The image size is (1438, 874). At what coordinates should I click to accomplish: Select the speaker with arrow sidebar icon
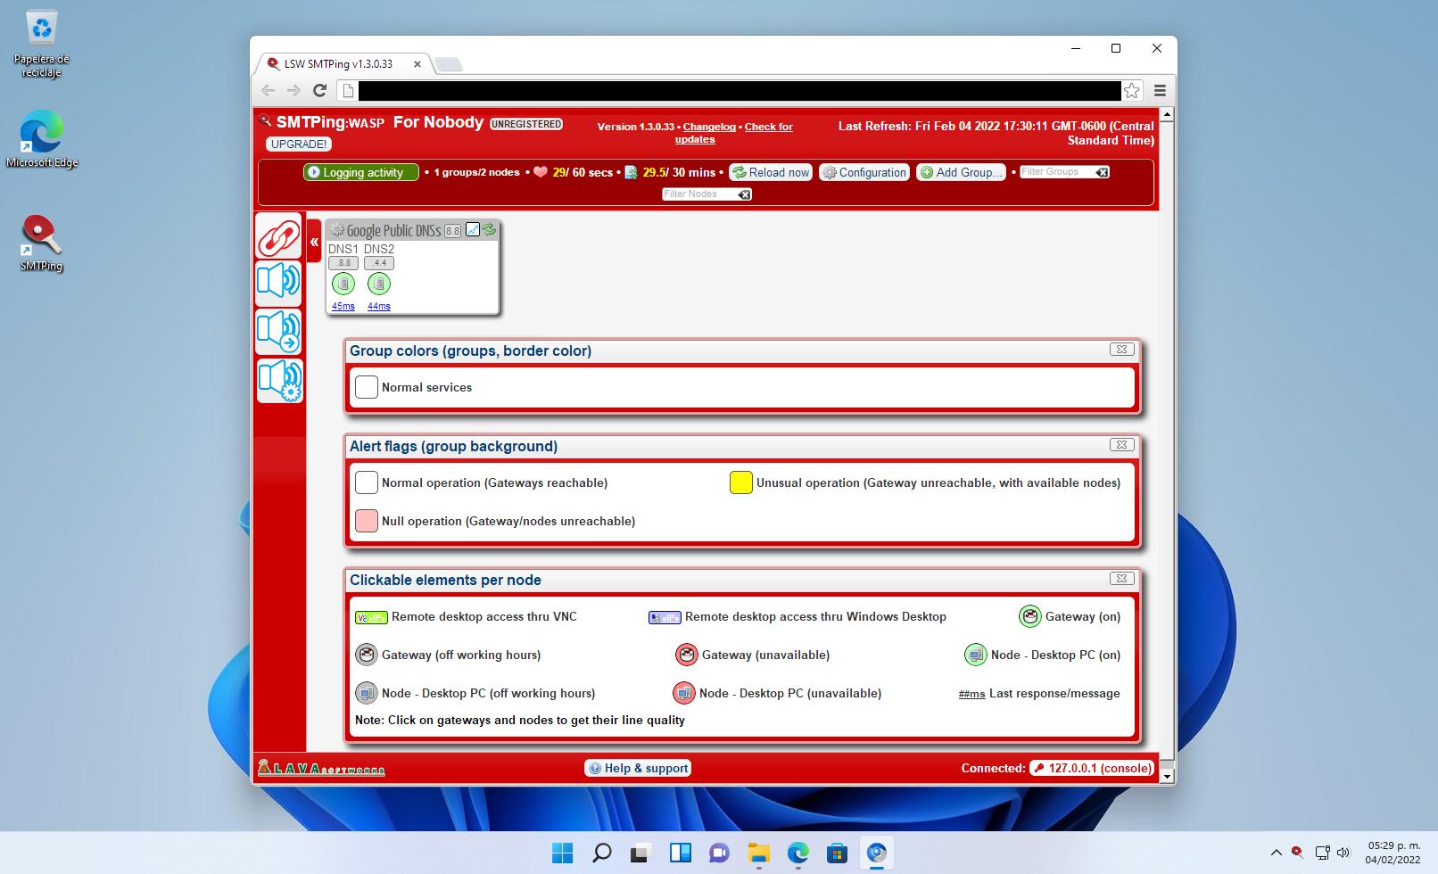(x=279, y=332)
